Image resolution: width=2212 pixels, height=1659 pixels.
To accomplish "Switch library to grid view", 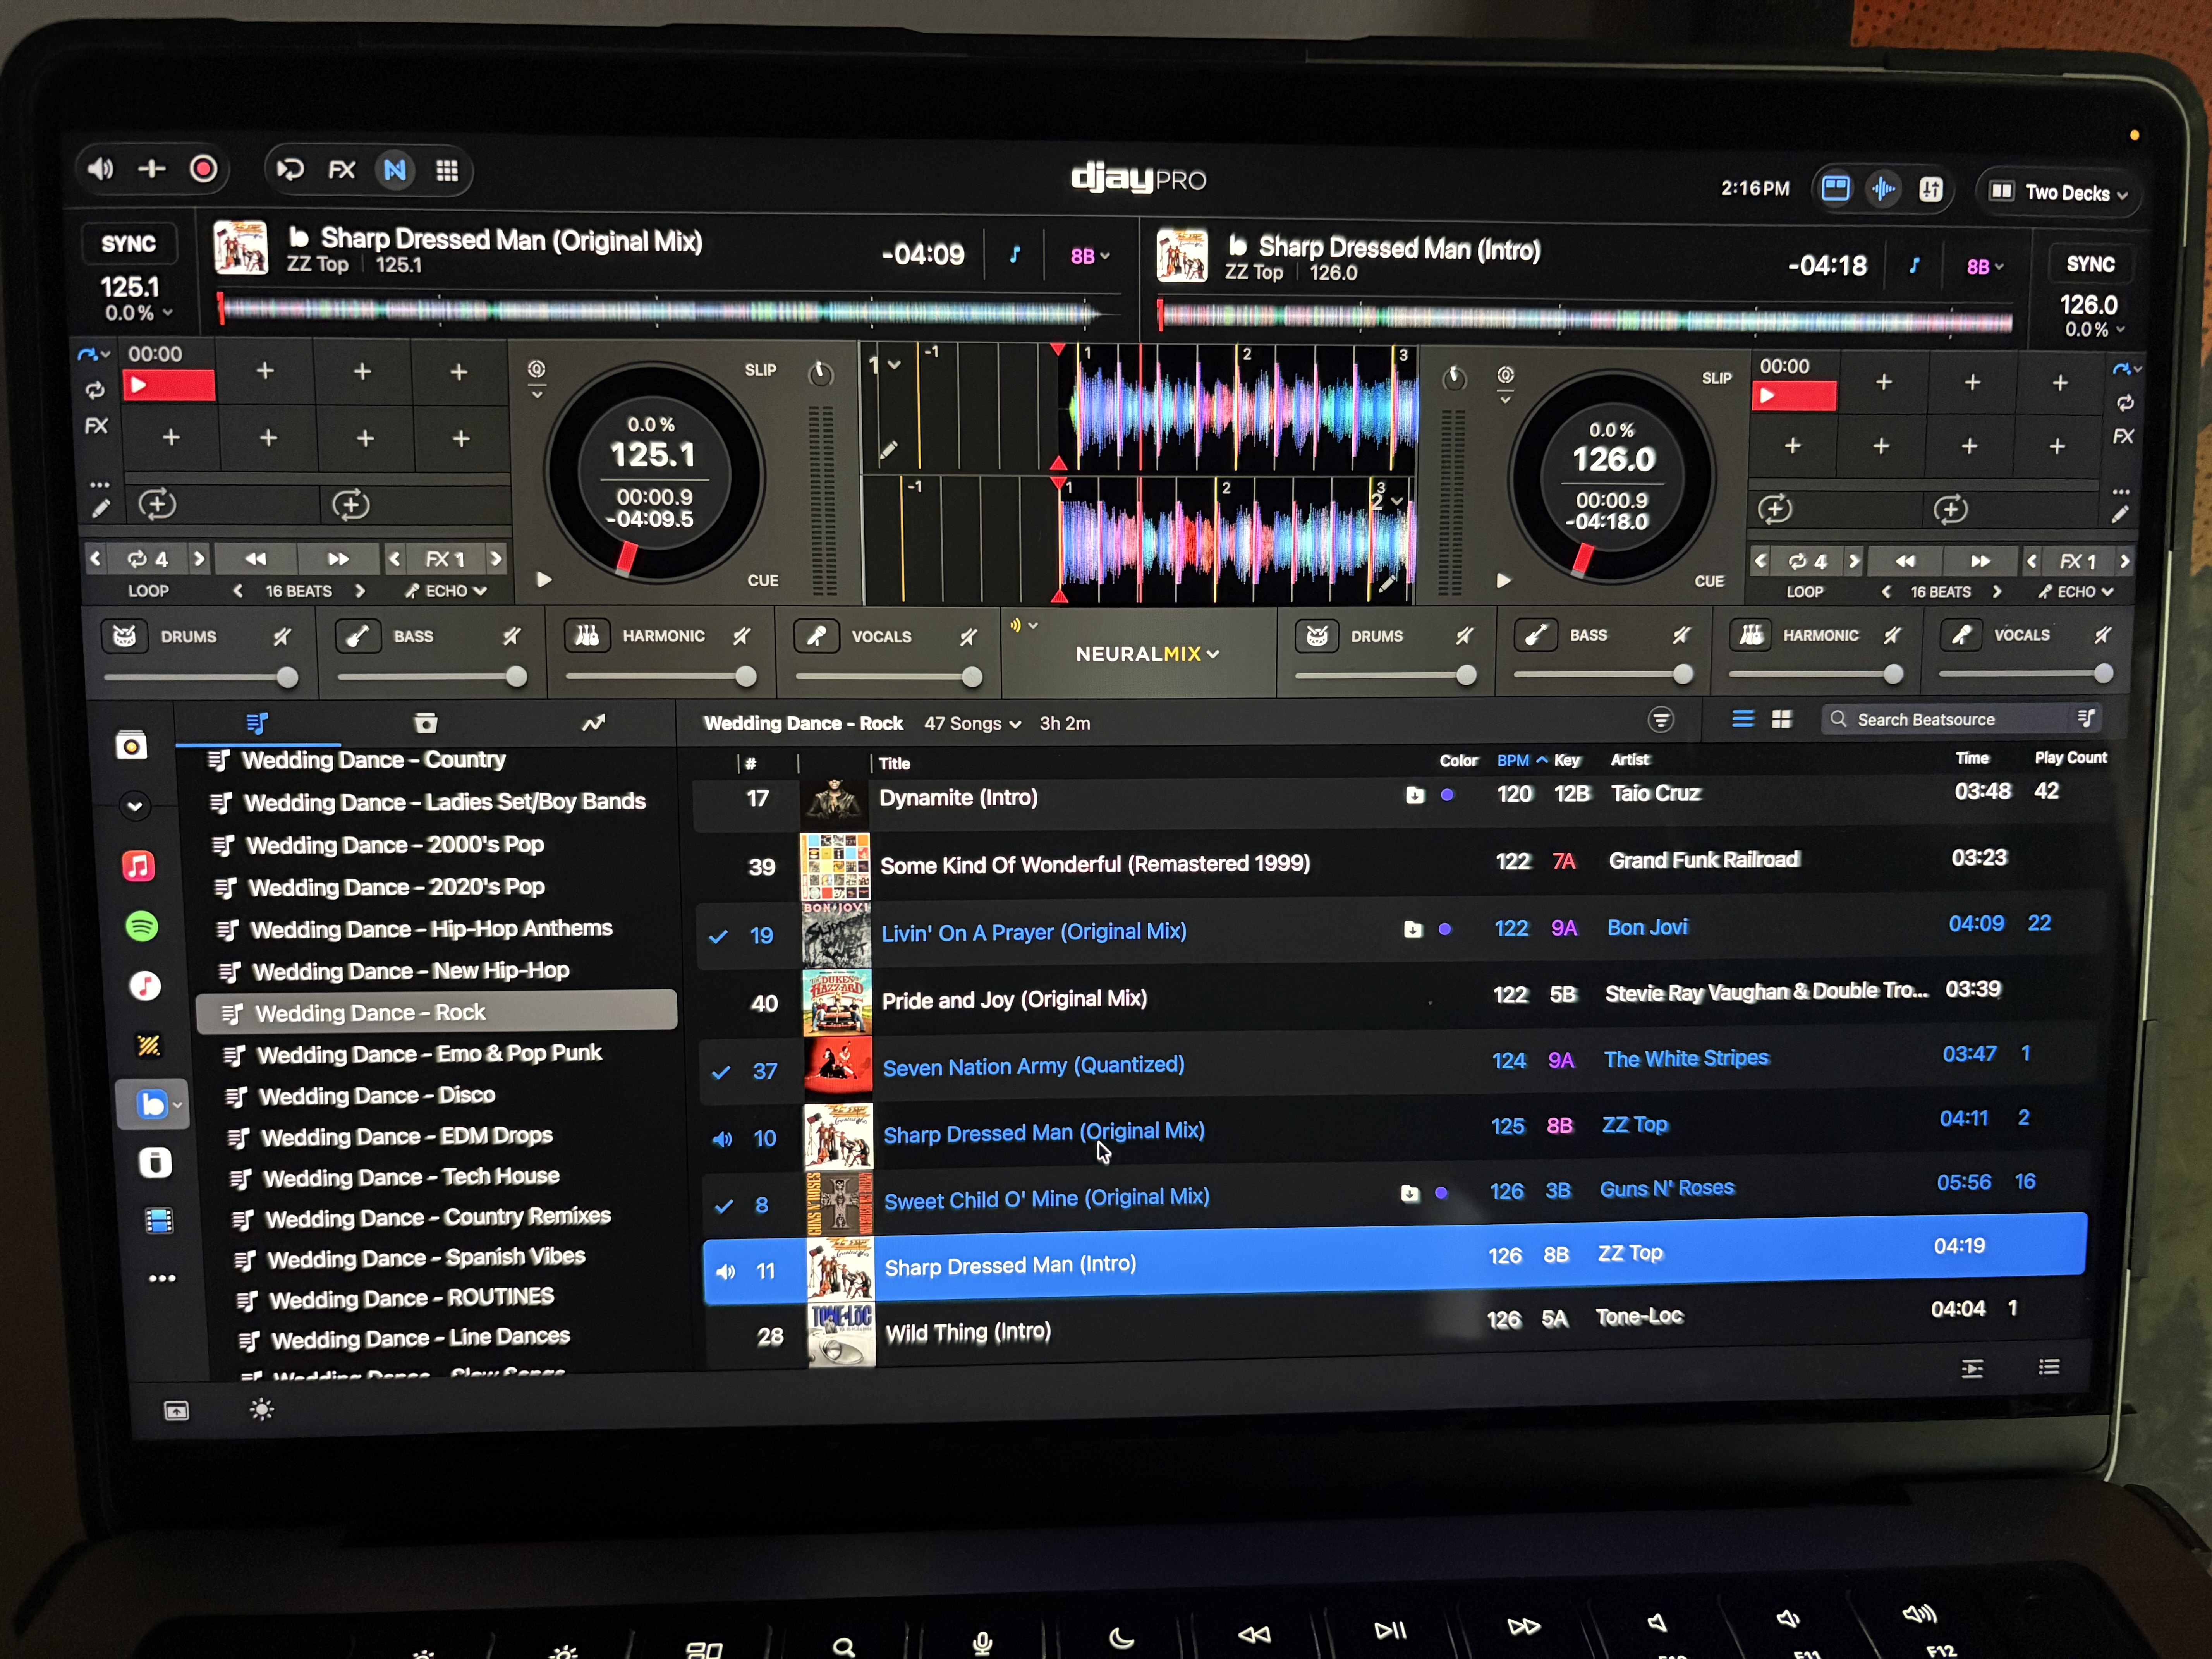I will [1782, 719].
